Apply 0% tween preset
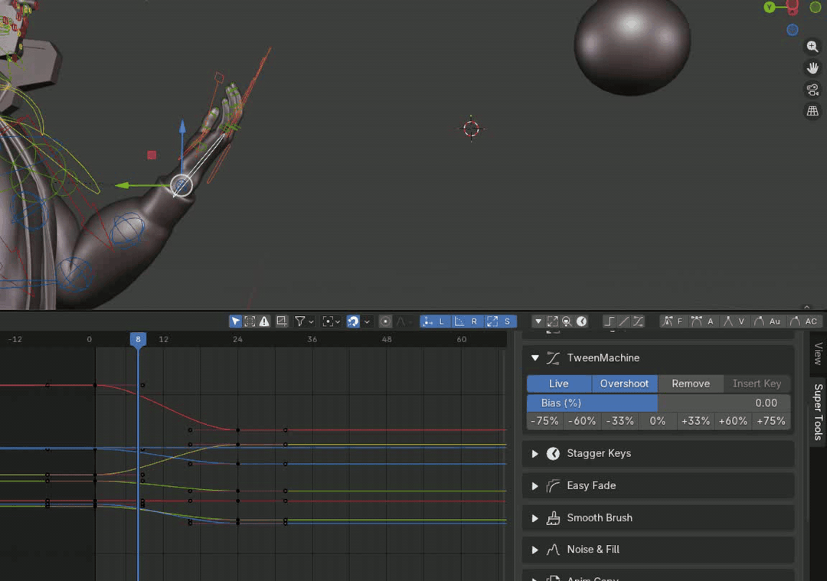This screenshot has width=827, height=581. coord(658,421)
